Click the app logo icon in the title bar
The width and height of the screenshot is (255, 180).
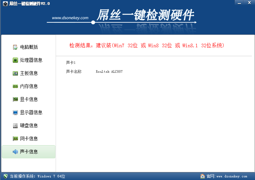point(4,3)
